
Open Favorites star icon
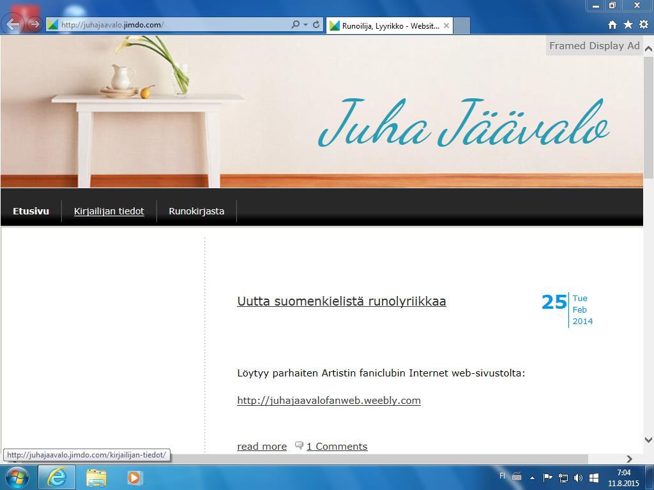tap(628, 25)
